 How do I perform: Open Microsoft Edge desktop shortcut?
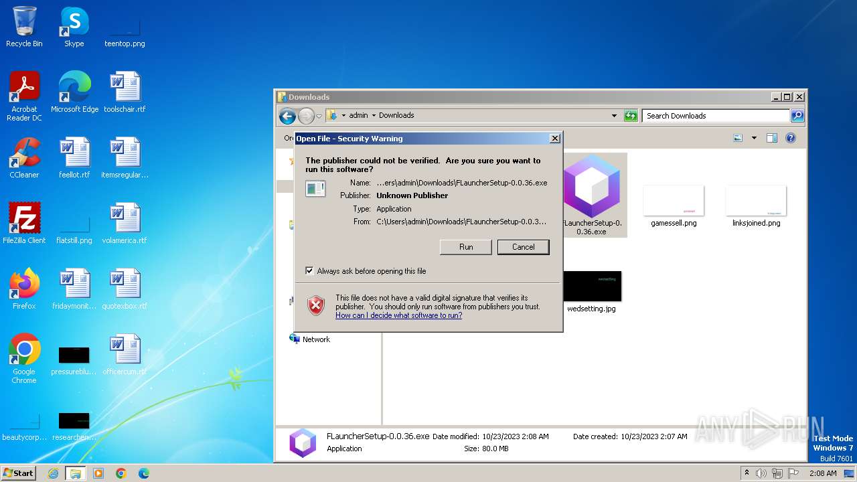pyautogui.click(x=74, y=92)
